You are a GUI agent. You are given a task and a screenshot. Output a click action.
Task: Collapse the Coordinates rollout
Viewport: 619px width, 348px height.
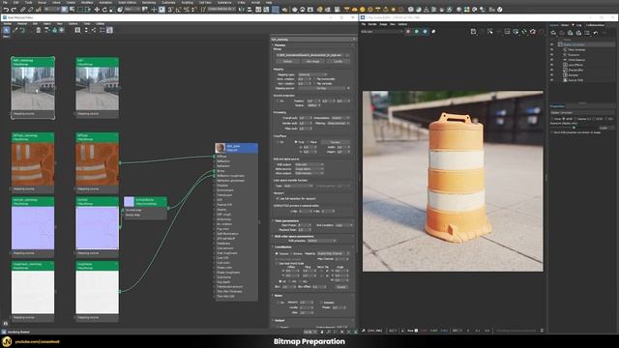point(282,247)
